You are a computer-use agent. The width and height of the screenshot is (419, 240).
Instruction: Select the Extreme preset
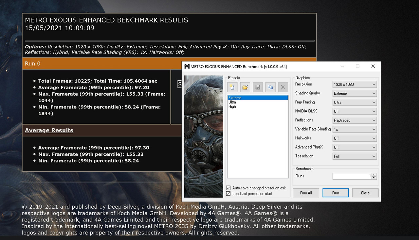pos(258,98)
